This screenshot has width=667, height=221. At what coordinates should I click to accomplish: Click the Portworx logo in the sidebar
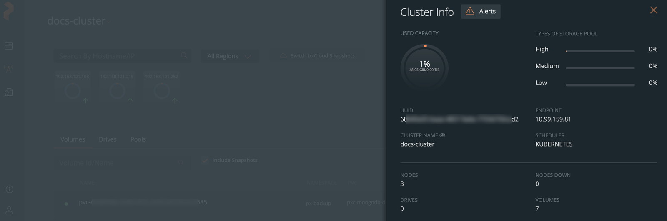8,11
